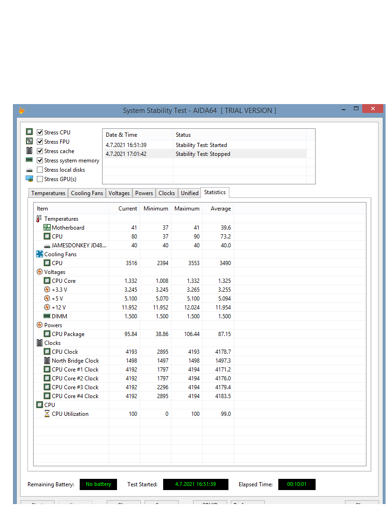
Task: Enable Stress GPU(s) checkbox
Action: (40, 179)
